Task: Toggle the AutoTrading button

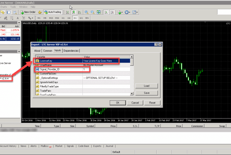Action: (x=53, y=12)
